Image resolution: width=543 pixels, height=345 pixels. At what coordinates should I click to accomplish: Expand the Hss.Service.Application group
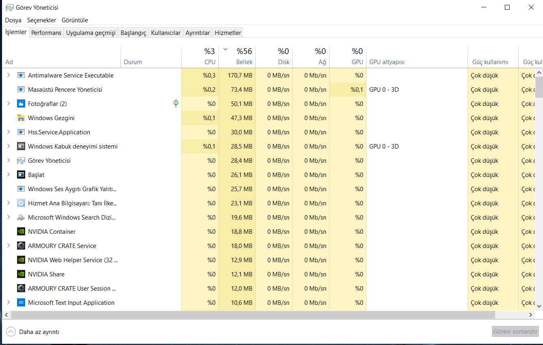9,132
